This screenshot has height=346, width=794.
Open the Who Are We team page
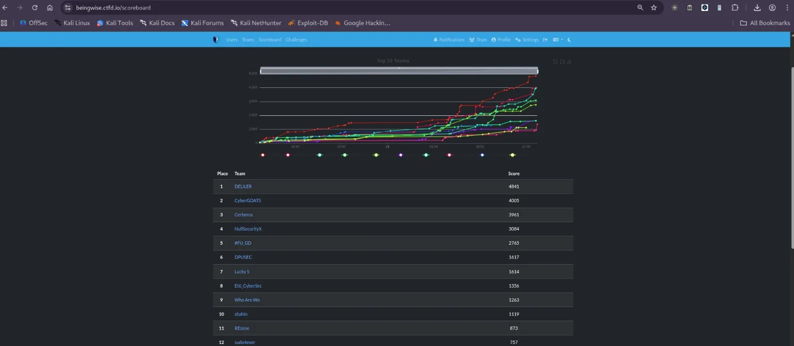click(x=247, y=300)
